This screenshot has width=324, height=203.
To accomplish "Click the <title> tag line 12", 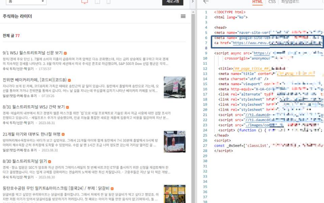I will pos(252,69).
